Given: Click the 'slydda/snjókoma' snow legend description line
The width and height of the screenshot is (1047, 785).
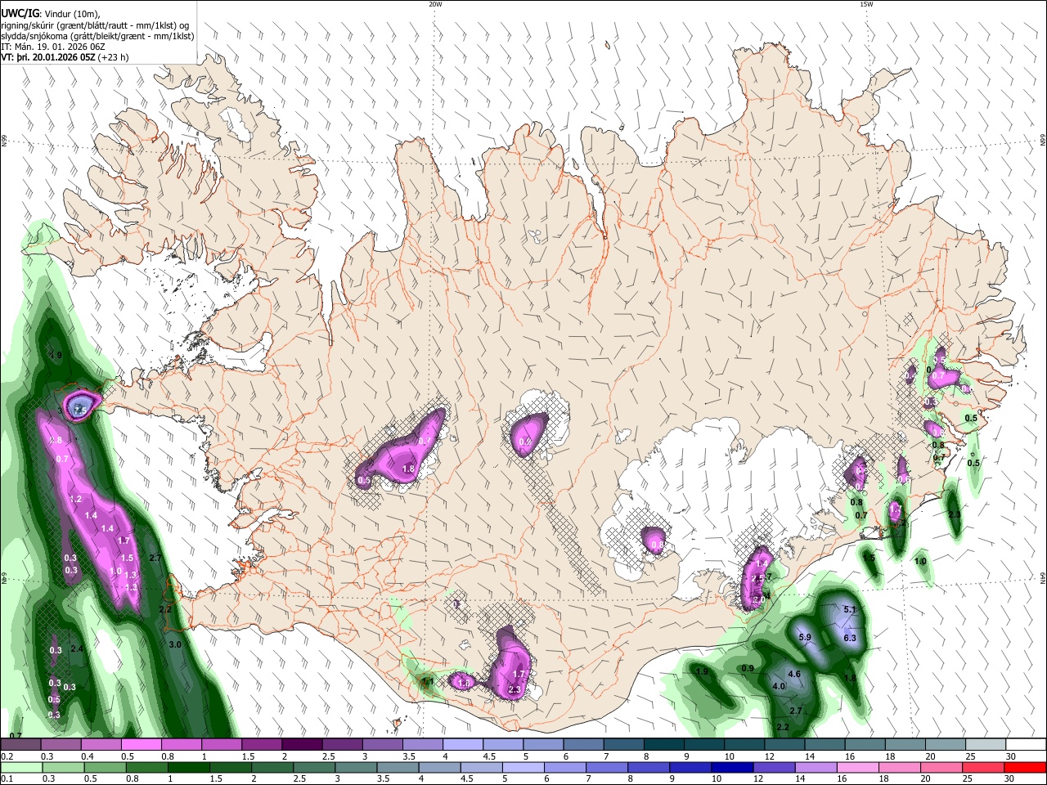Looking at the screenshot, I should coord(97,37).
